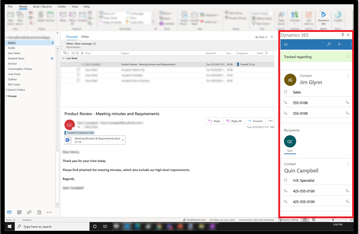Viewport: 359px width, 234px height.
Task: Open the hamburger menu in the Dynamics 365 pane
Action: (x=285, y=44)
